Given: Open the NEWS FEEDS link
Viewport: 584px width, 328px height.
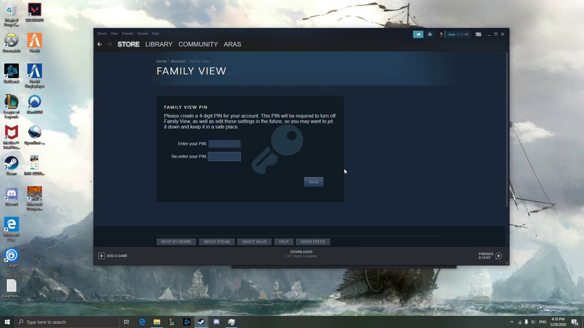Looking at the screenshot, I should tap(313, 241).
